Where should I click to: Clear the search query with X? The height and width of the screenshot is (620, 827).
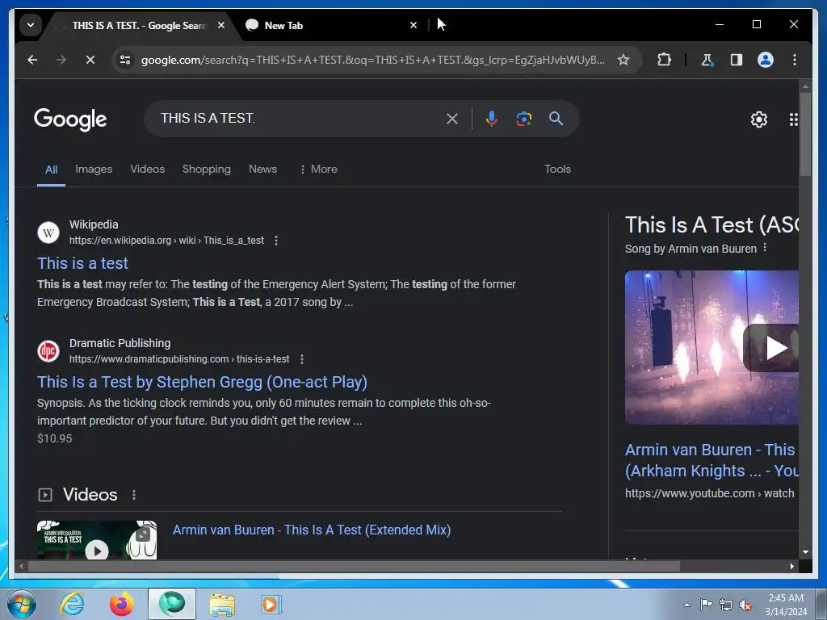(x=452, y=119)
